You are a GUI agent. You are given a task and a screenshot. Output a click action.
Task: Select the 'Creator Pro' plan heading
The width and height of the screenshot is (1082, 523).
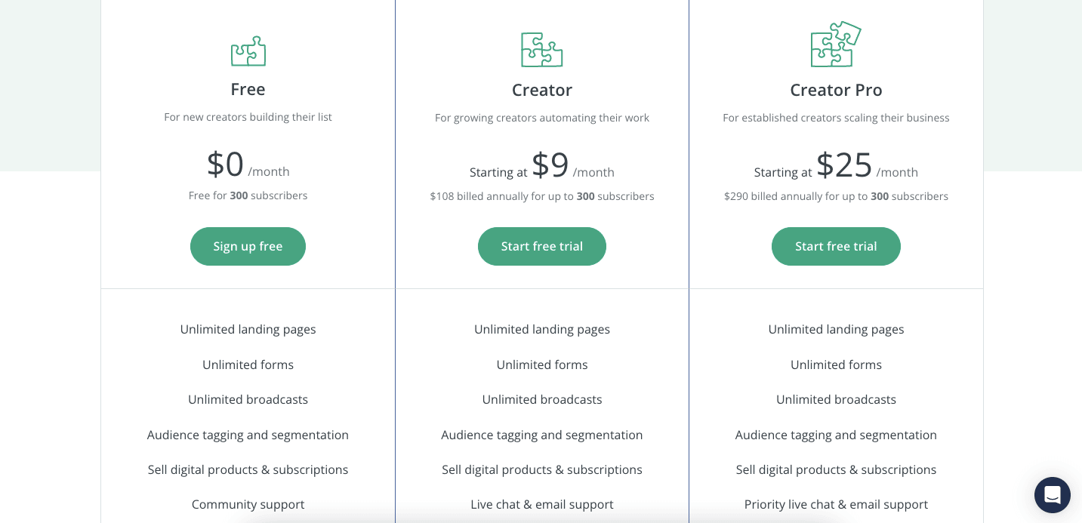coord(836,89)
